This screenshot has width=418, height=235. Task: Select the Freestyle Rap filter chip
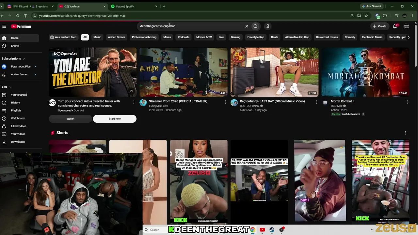pos(256,37)
